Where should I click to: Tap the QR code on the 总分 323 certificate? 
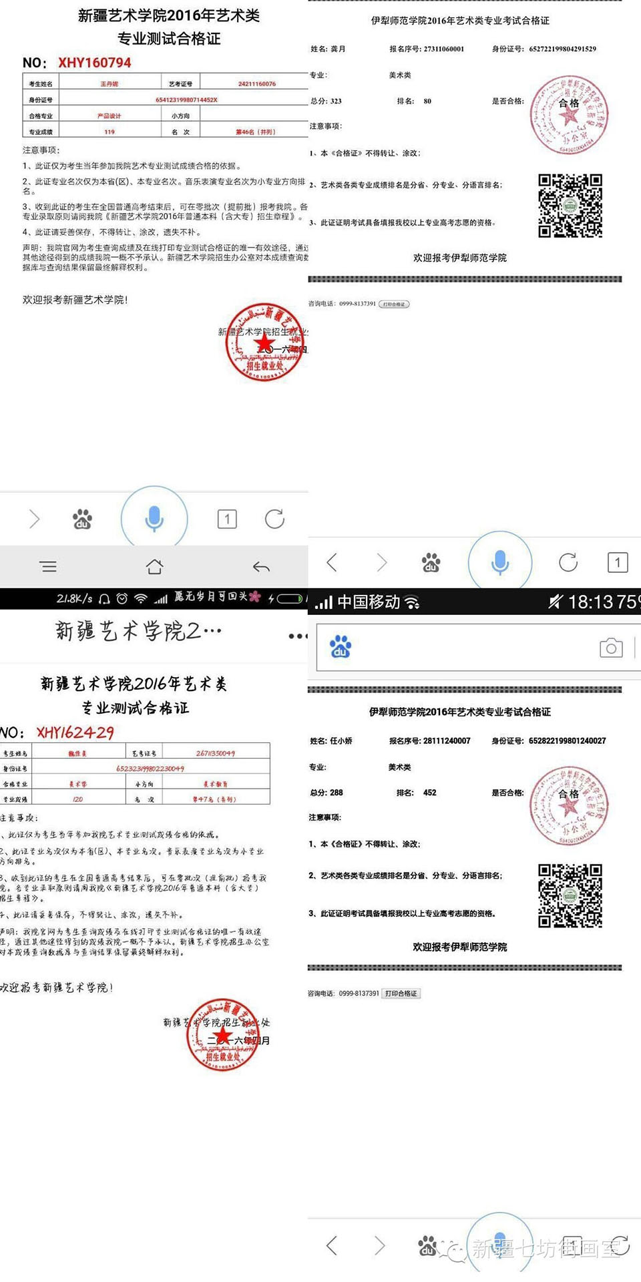pos(571,206)
